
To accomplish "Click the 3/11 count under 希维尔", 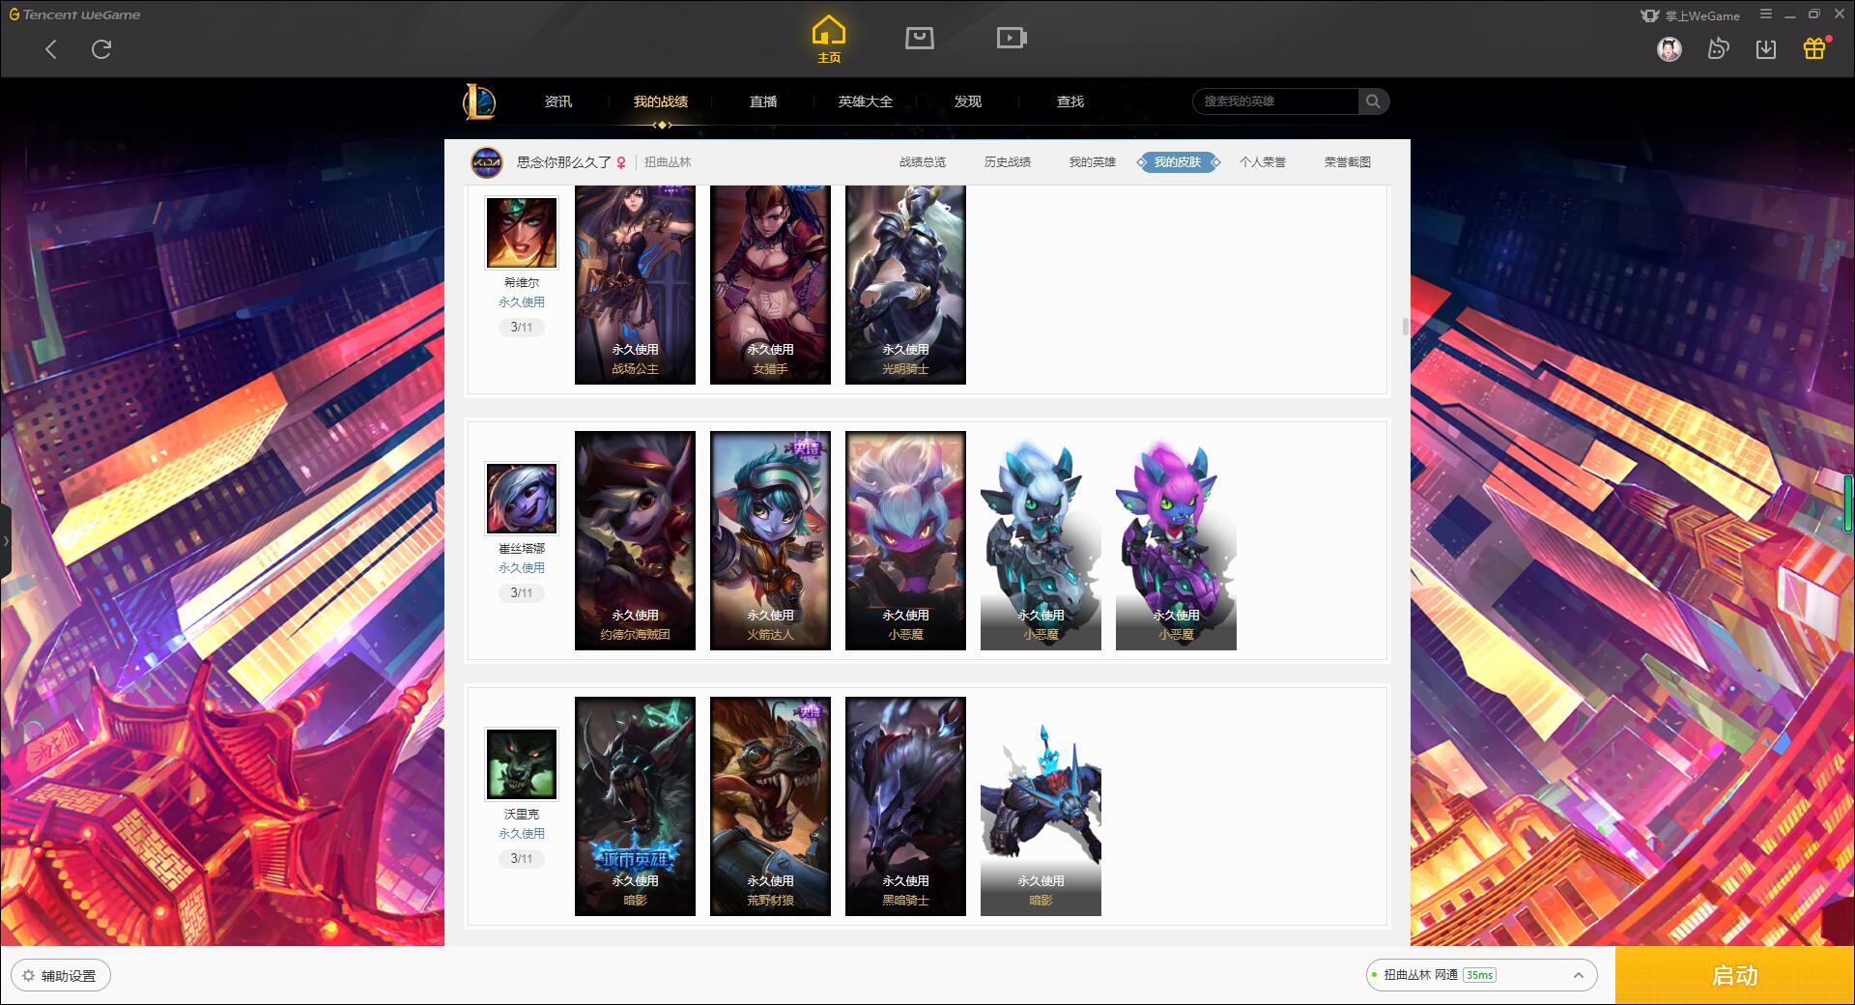I will (522, 328).
